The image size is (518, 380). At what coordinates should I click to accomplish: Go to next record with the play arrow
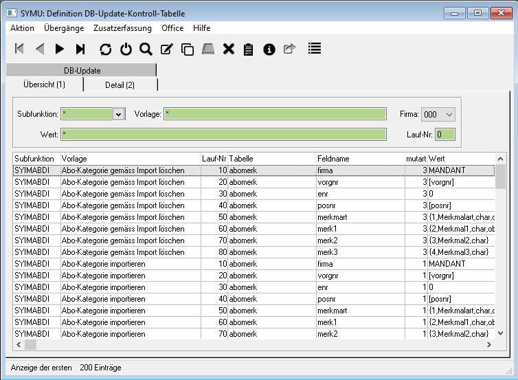tap(60, 49)
